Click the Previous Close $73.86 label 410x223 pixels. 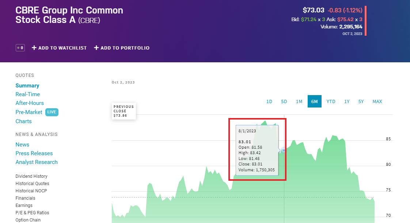point(124,111)
